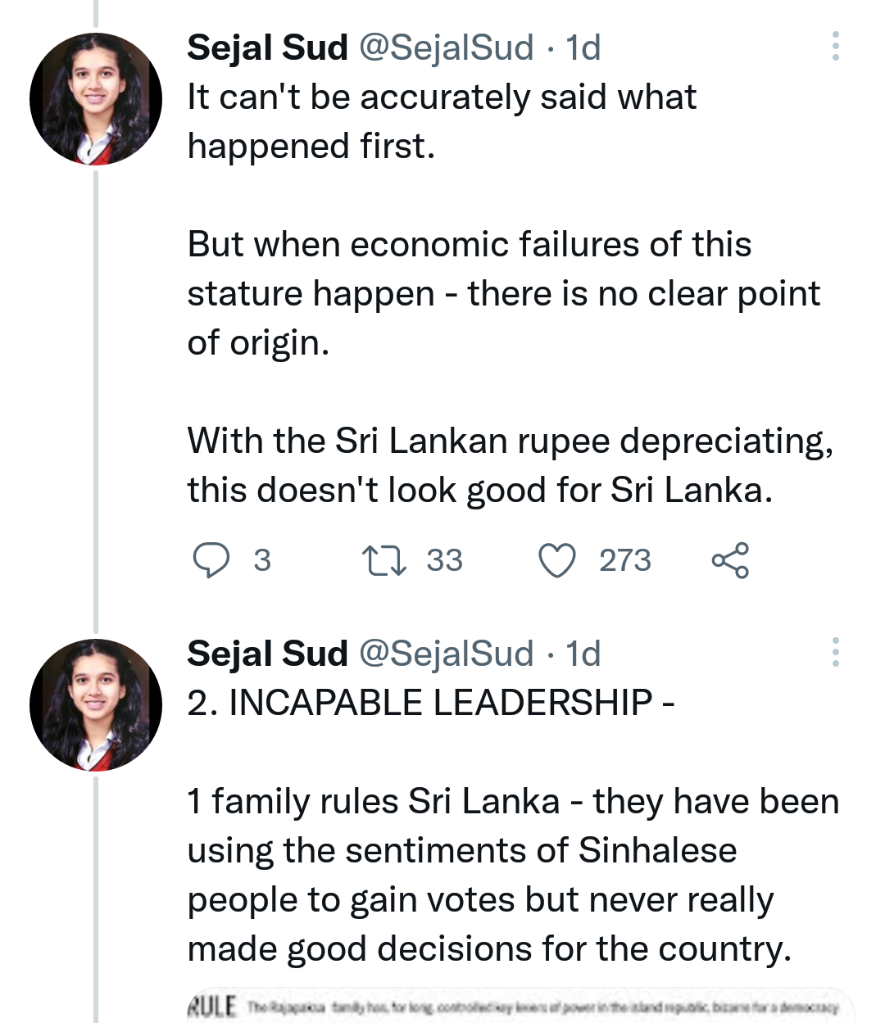Tap the retweet icon showing 33
This screenshot has width=885, height=1023.
[x=383, y=561]
